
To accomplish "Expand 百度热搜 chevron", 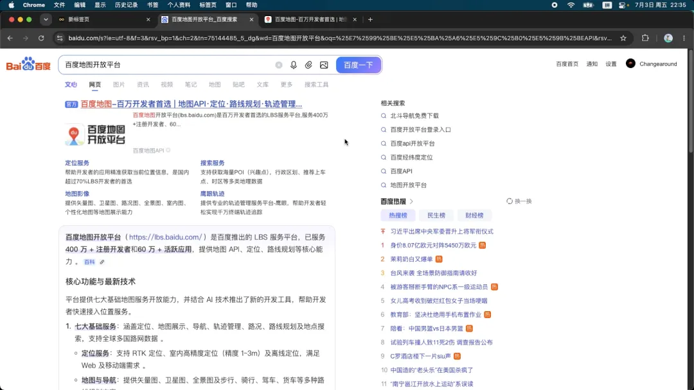I will pyautogui.click(x=411, y=201).
